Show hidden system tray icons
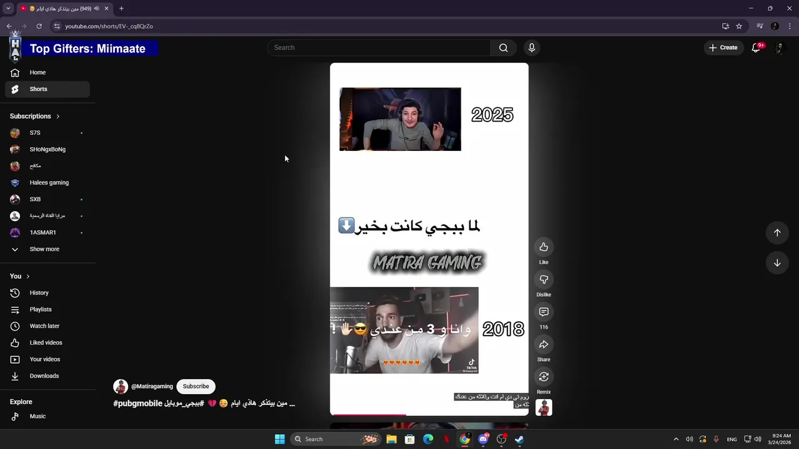799x449 pixels. (x=676, y=439)
